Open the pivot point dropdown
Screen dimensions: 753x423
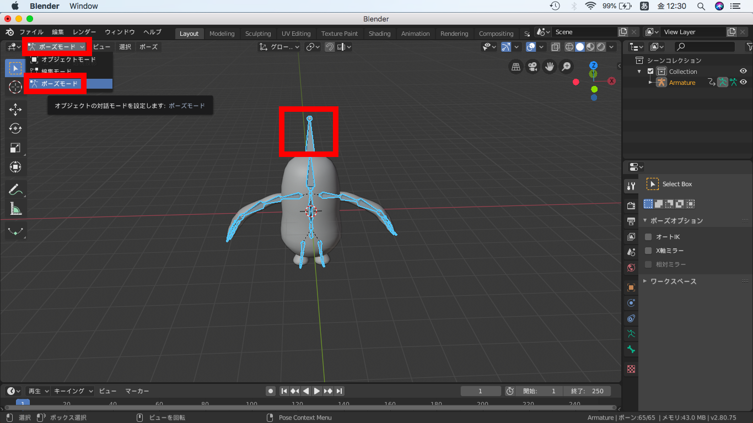coord(313,47)
